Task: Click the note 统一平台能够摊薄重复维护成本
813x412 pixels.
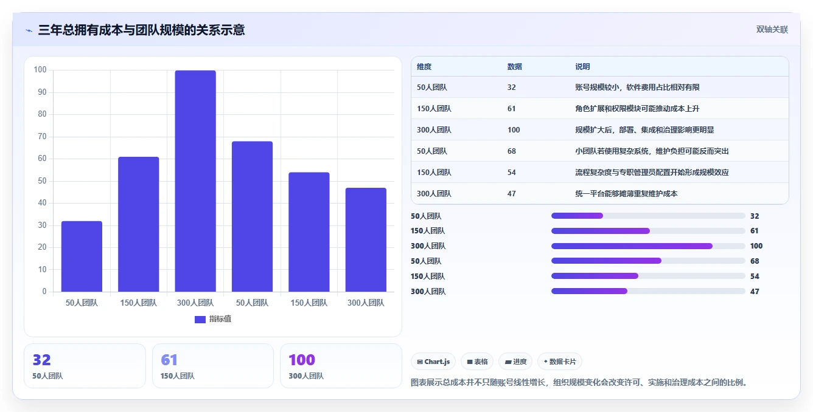Action: click(626, 194)
